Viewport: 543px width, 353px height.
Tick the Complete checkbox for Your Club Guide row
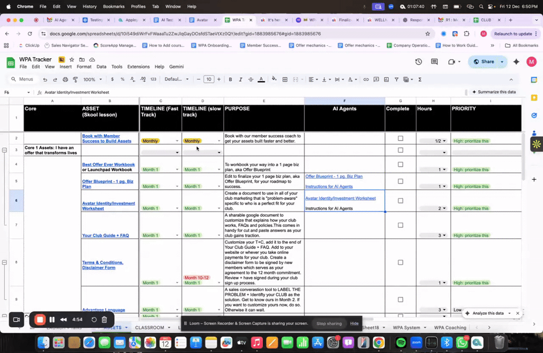400,225
